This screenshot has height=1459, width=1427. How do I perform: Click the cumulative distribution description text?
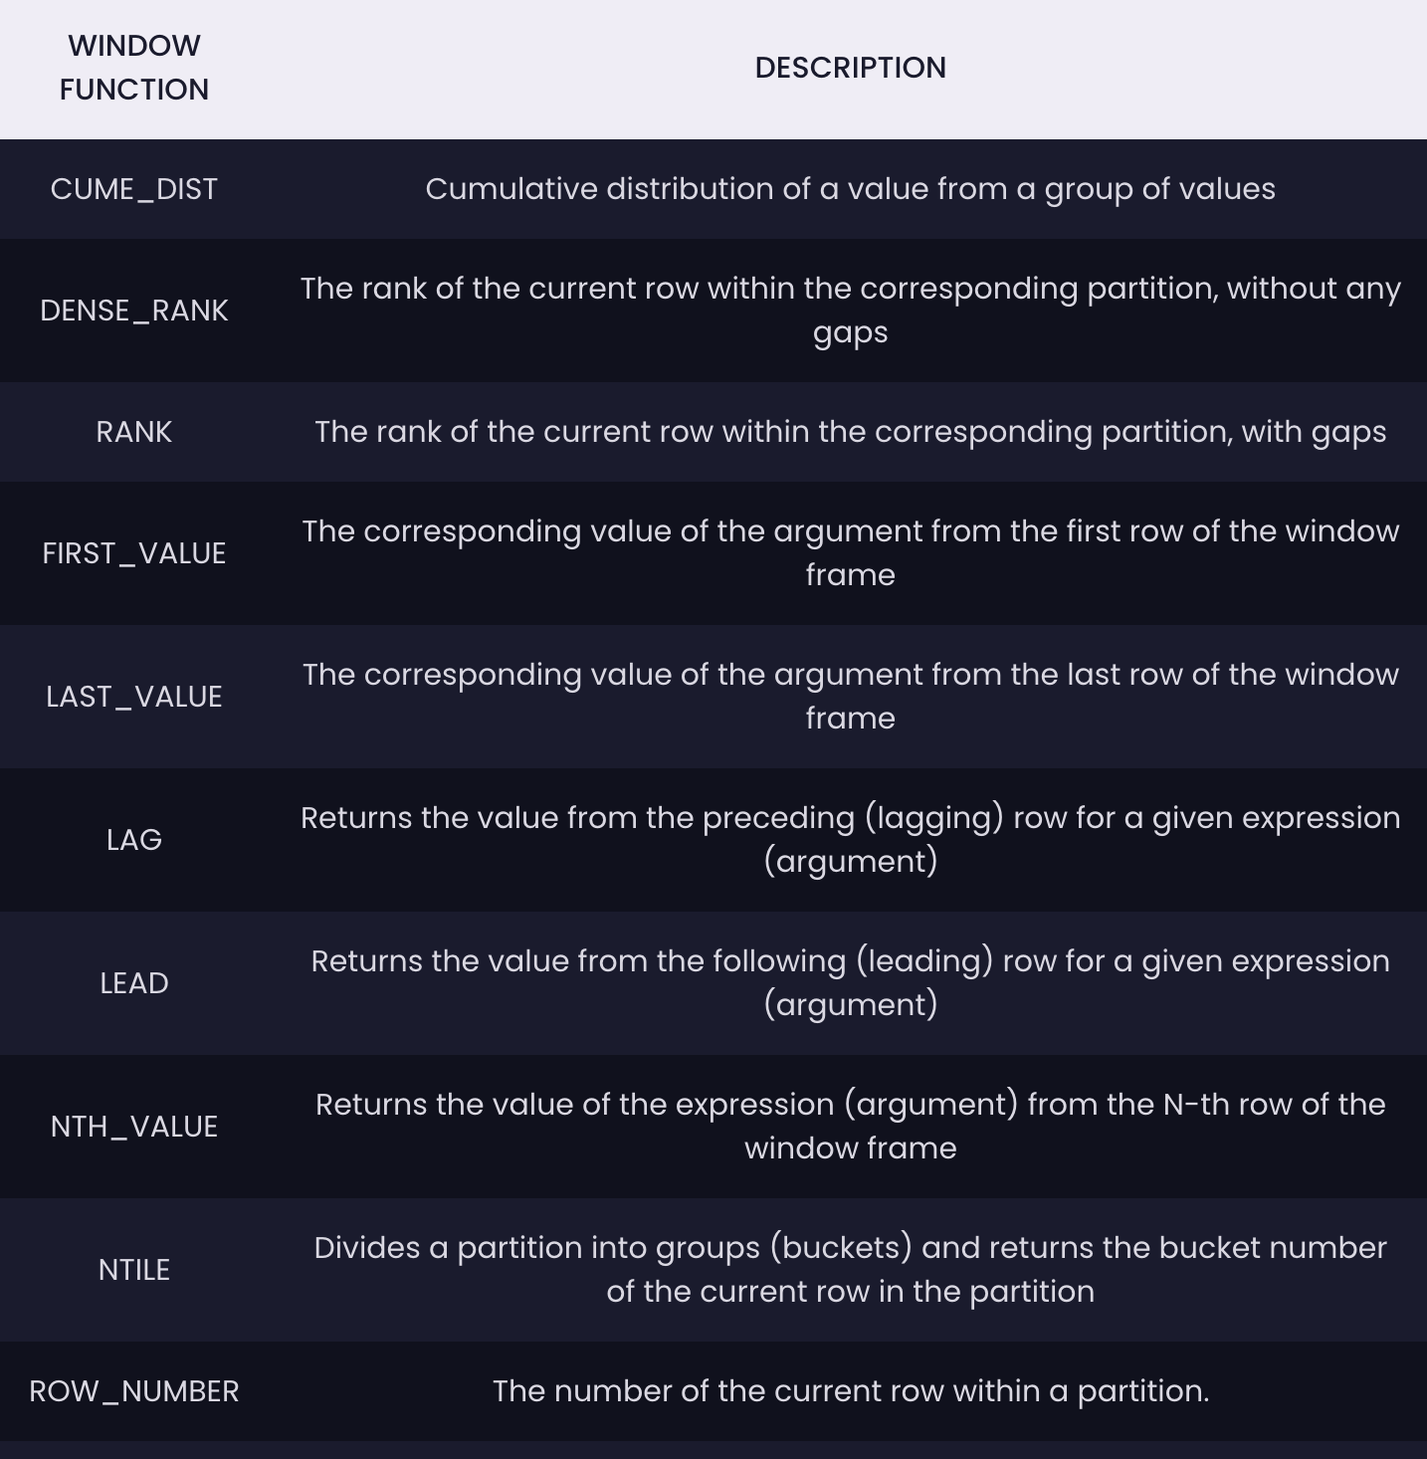tap(850, 189)
